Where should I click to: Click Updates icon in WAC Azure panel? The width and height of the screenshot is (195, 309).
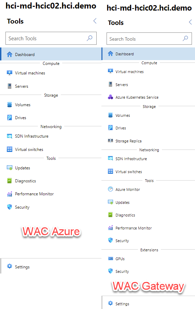pos(10,168)
